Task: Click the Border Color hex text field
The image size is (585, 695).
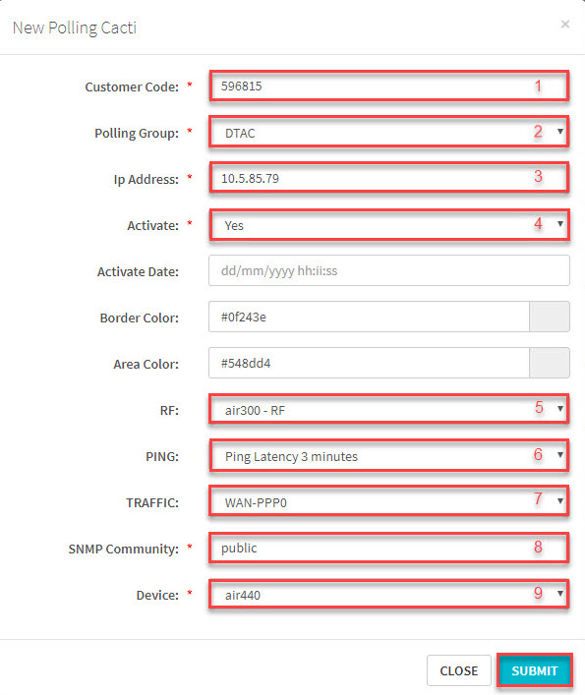Action: pos(369,317)
